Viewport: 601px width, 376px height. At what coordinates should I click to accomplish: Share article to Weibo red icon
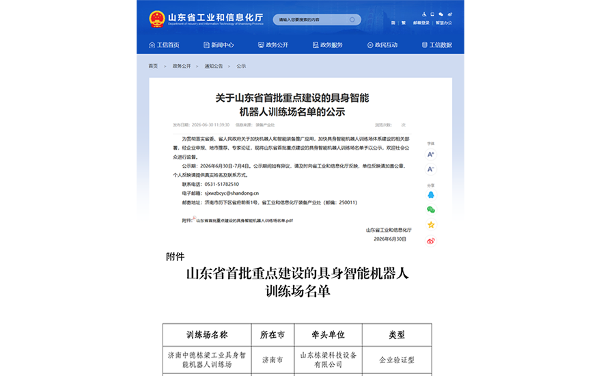click(431, 241)
